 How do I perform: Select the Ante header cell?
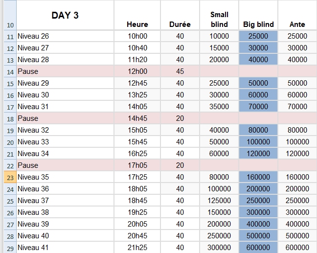[297, 24]
